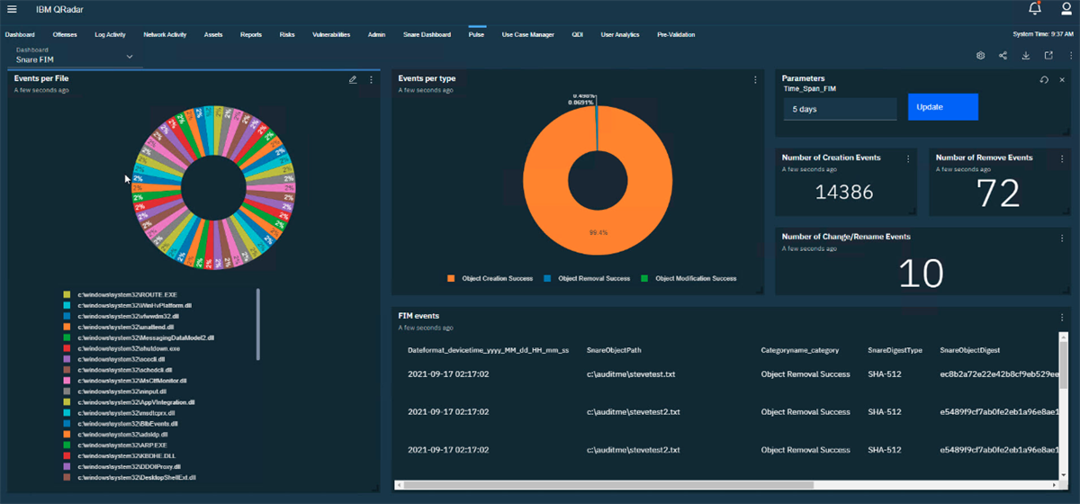Open the Time_Span_FIM 5 days dropdown

click(x=840, y=108)
